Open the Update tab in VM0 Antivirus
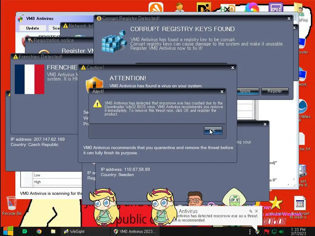This screenshot has height=236, width=315. [x=33, y=28]
